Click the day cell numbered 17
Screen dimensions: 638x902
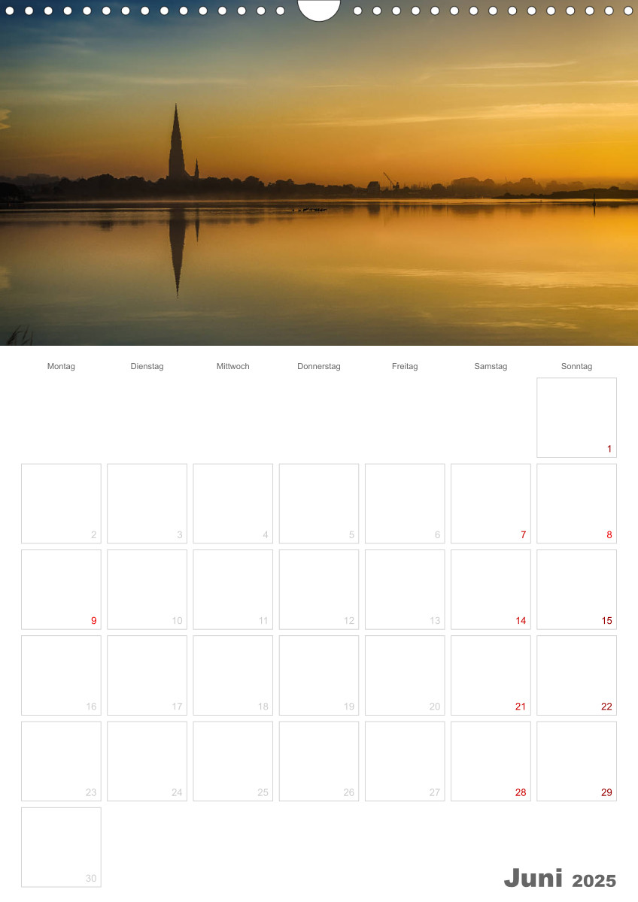pos(147,675)
